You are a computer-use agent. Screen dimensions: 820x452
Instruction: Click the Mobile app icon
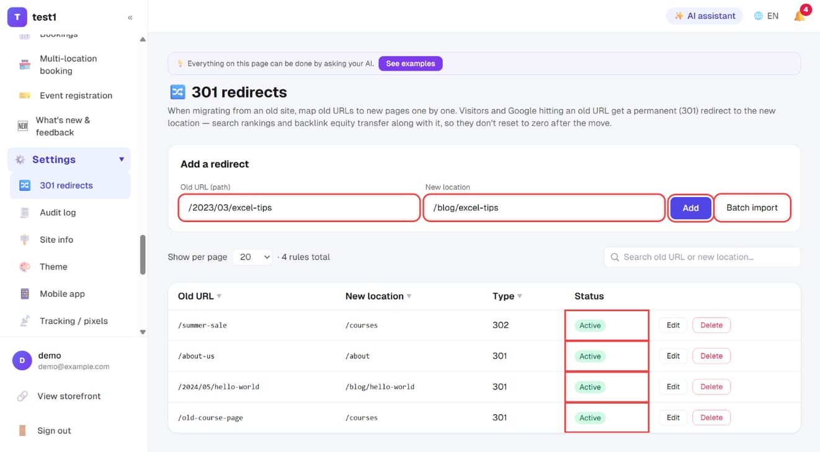pos(25,294)
